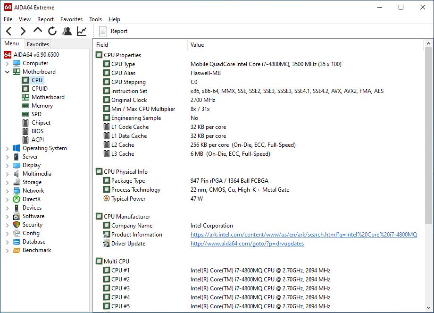Screen dimensions: 434x313
Task: Click the Operating System Windows icon
Action: [x=17, y=148]
